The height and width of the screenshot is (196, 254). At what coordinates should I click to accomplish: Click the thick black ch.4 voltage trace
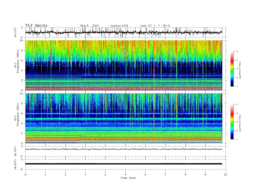(x=123, y=164)
